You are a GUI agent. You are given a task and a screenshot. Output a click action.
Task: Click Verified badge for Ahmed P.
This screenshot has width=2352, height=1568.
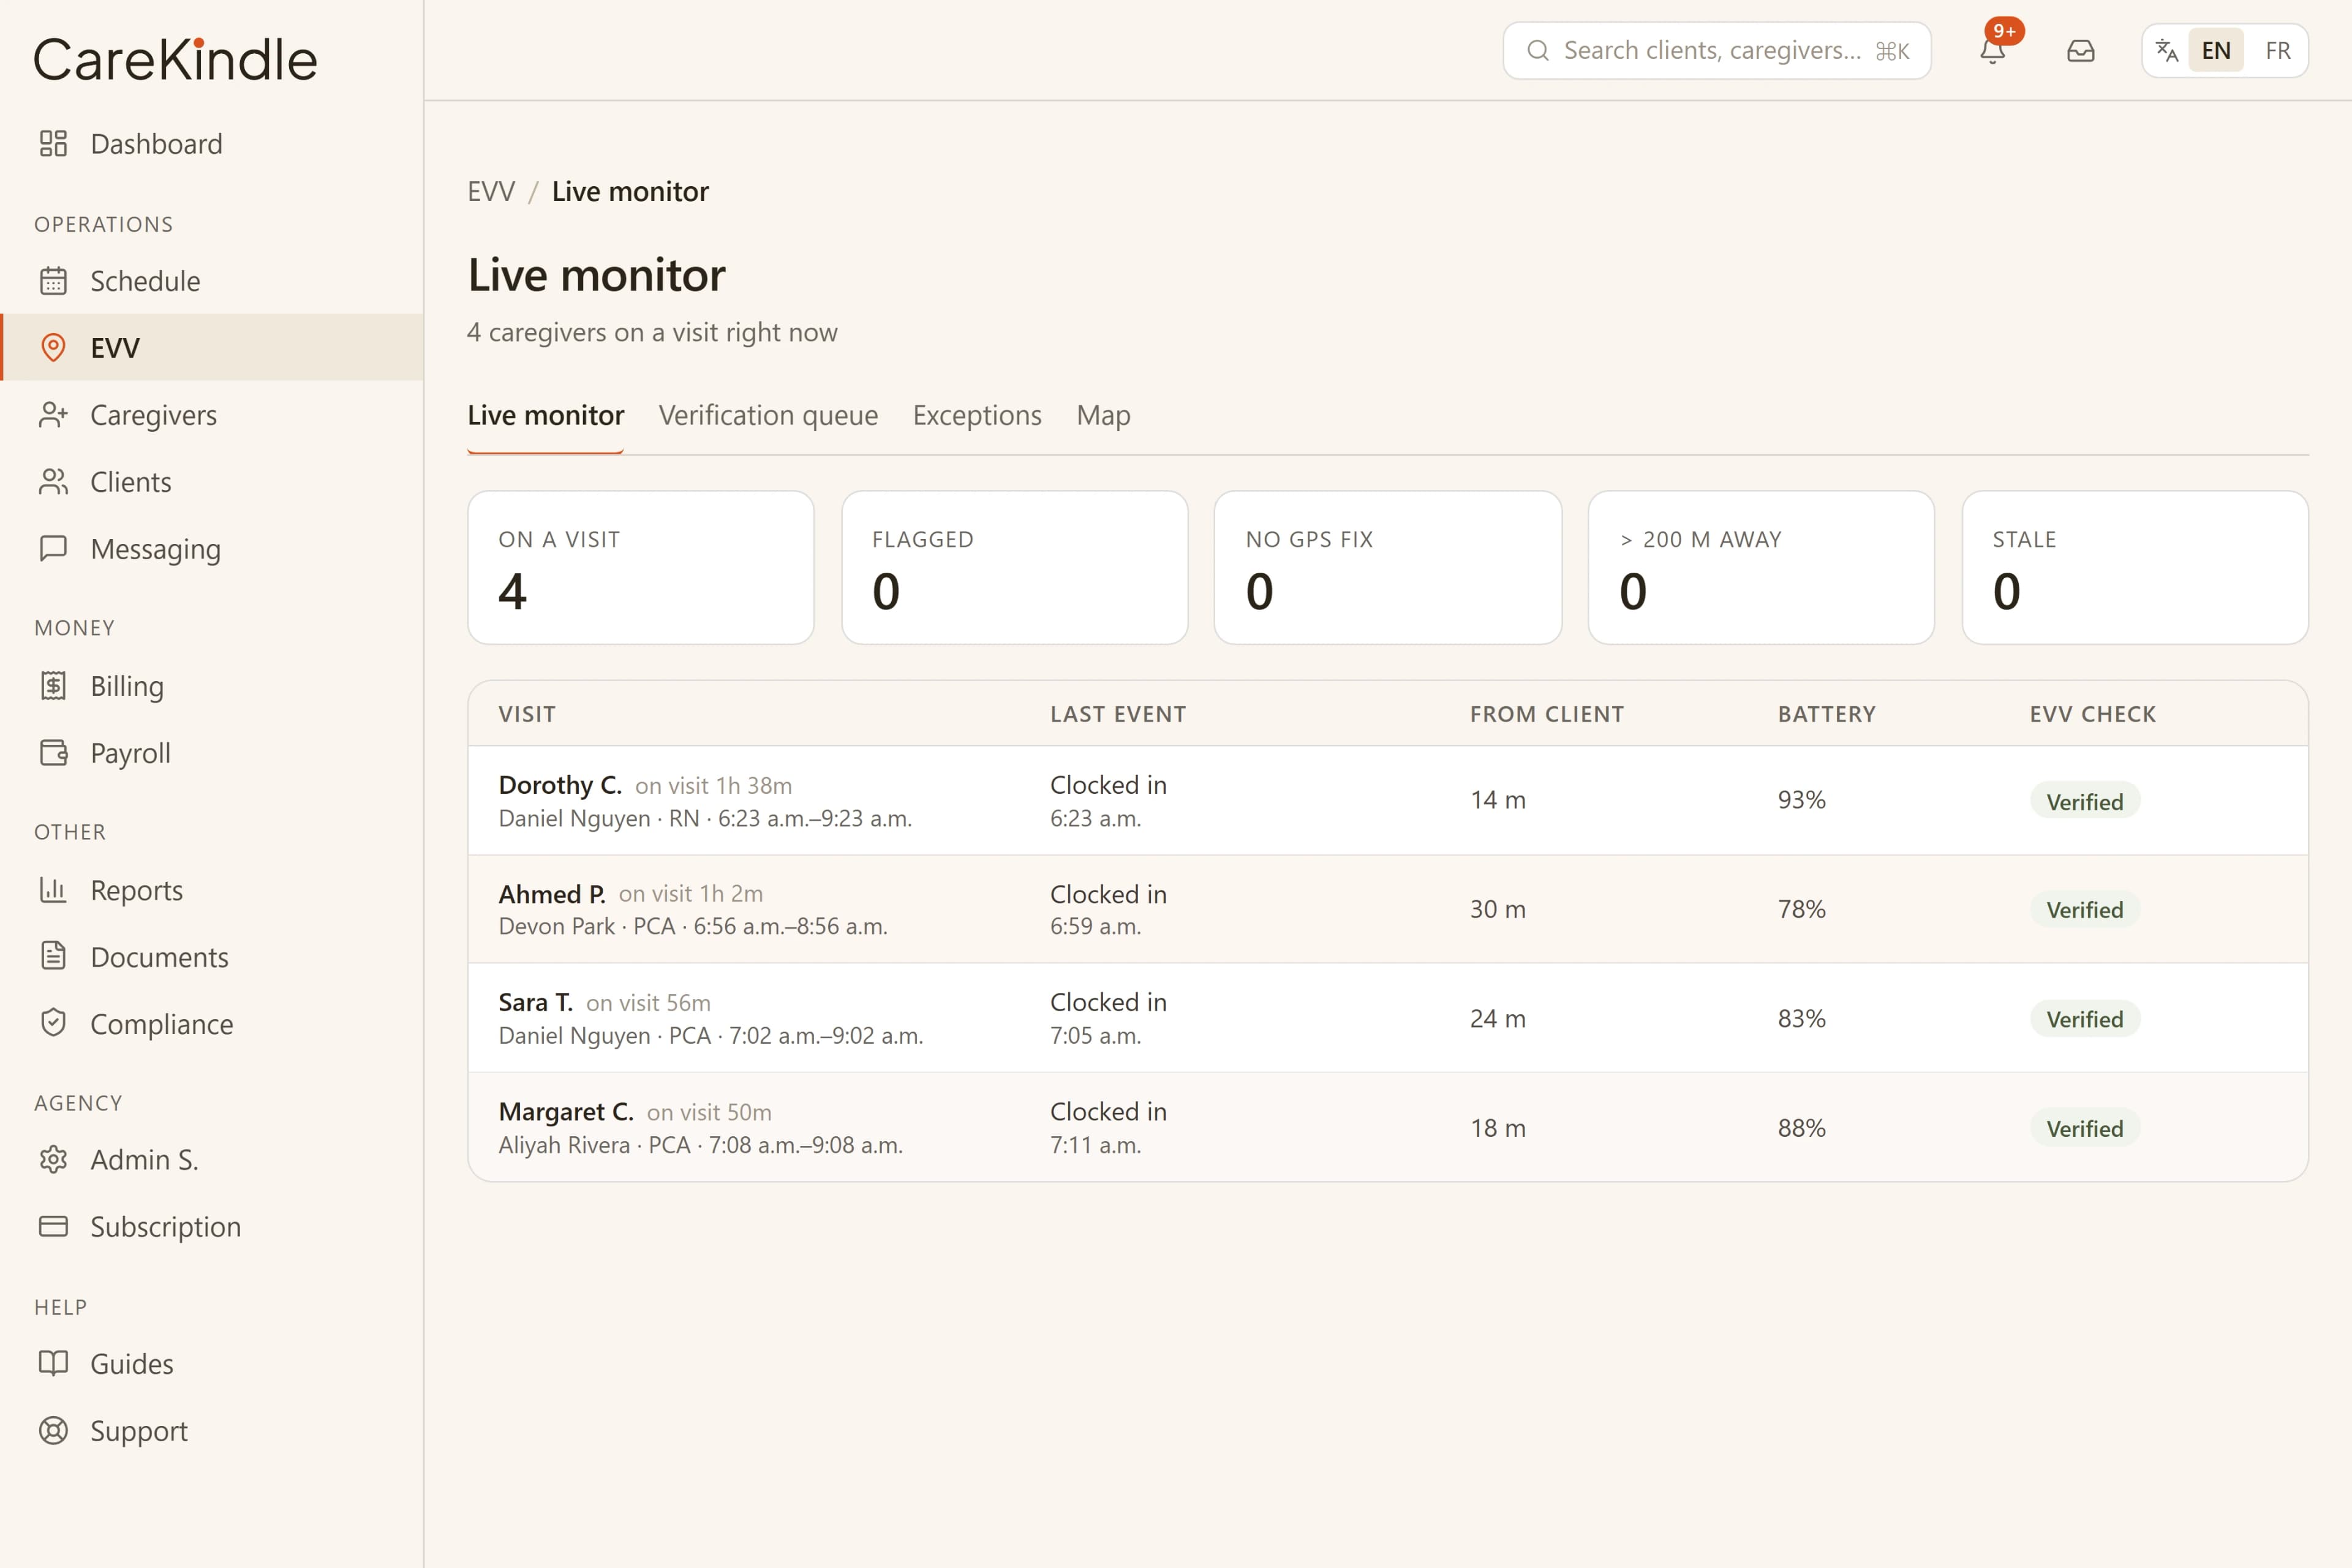[2085, 910]
